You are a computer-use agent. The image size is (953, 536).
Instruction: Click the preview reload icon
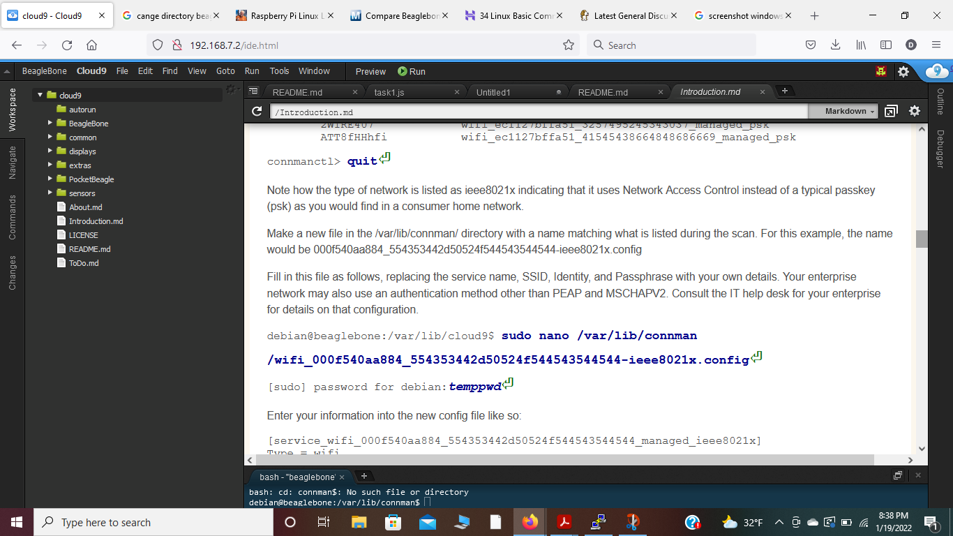(257, 111)
